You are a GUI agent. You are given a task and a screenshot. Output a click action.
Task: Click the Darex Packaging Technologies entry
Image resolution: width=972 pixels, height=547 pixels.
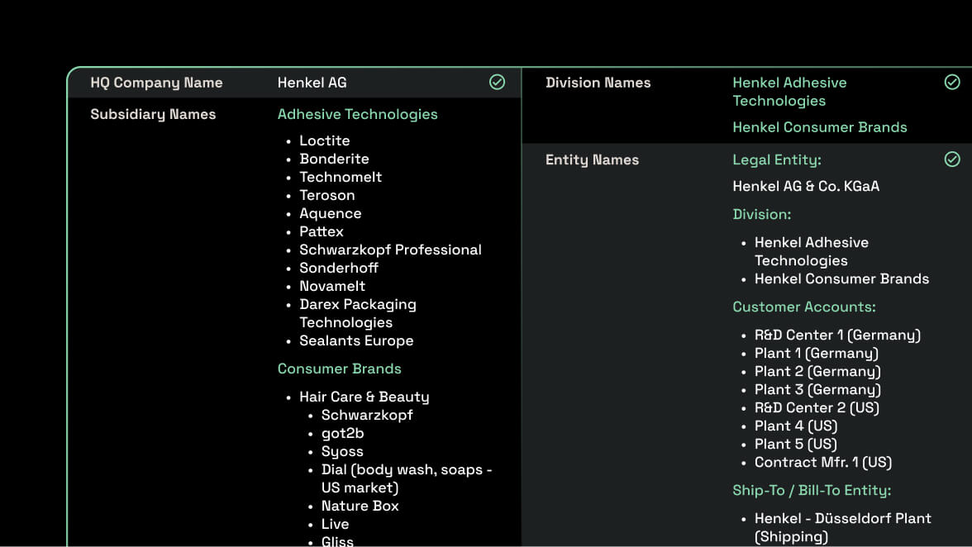pos(357,313)
